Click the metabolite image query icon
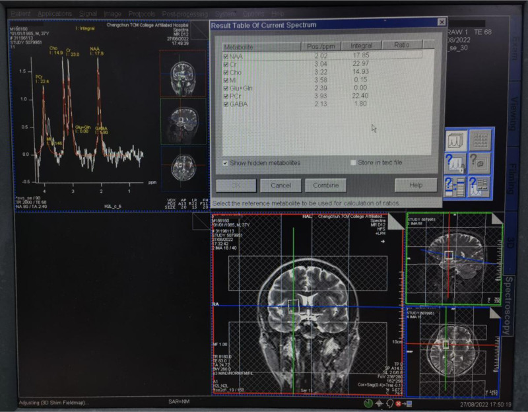Image resolution: width=528 pixels, height=412 pixels. (480, 163)
